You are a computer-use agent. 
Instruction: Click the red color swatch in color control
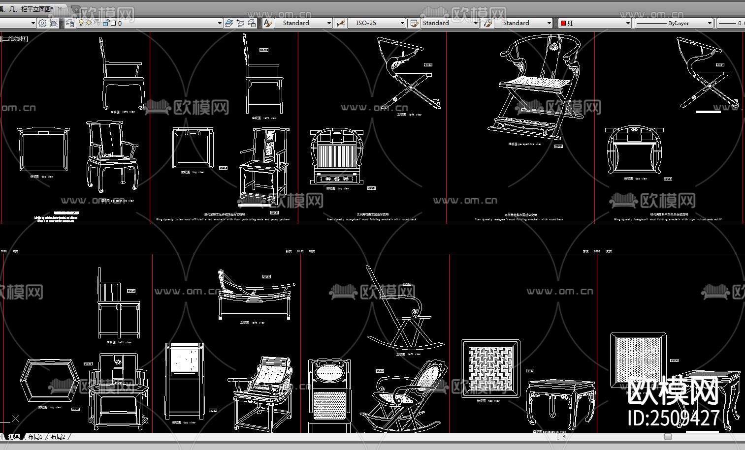(x=563, y=23)
